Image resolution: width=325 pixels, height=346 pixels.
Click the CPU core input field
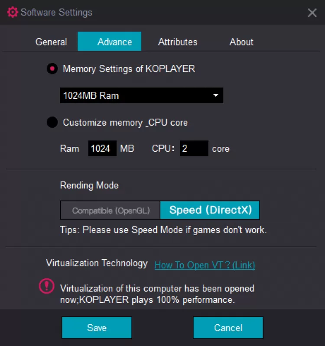tap(194, 149)
